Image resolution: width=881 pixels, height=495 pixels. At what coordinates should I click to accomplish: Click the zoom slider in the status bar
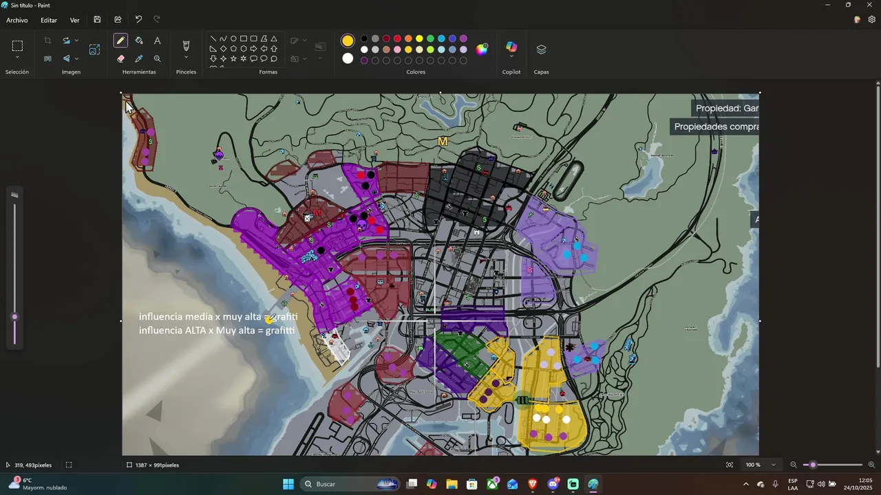click(x=833, y=465)
